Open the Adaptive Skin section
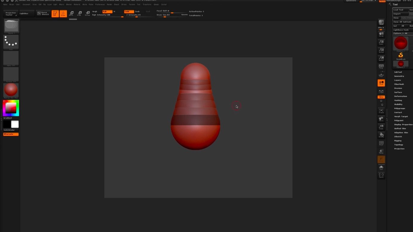This screenshot has width=413, height=232. [401, 132]
